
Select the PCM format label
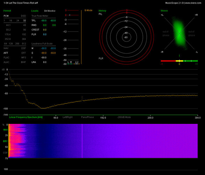[x=6, y=16]
